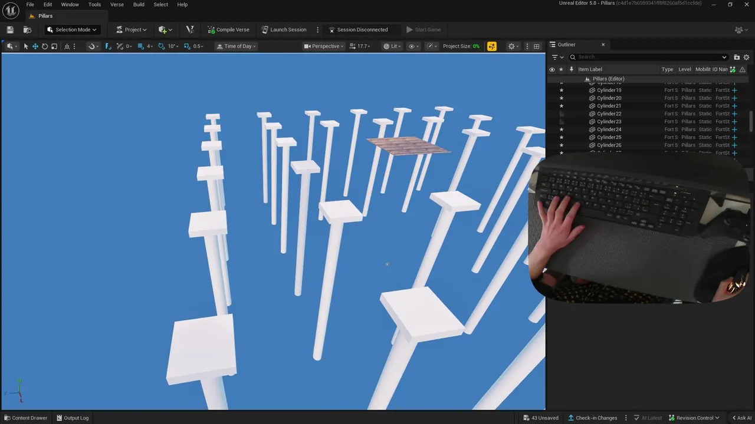The height and width of the screenshot is (424, 755).
Task: Click the Verse icon button
Action: pyautogui.click(x=189, y=29)
